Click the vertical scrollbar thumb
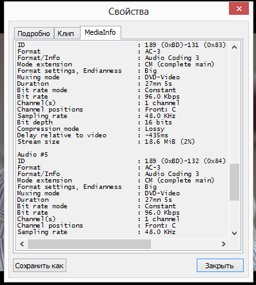The image size is (256, 285). 234,182
